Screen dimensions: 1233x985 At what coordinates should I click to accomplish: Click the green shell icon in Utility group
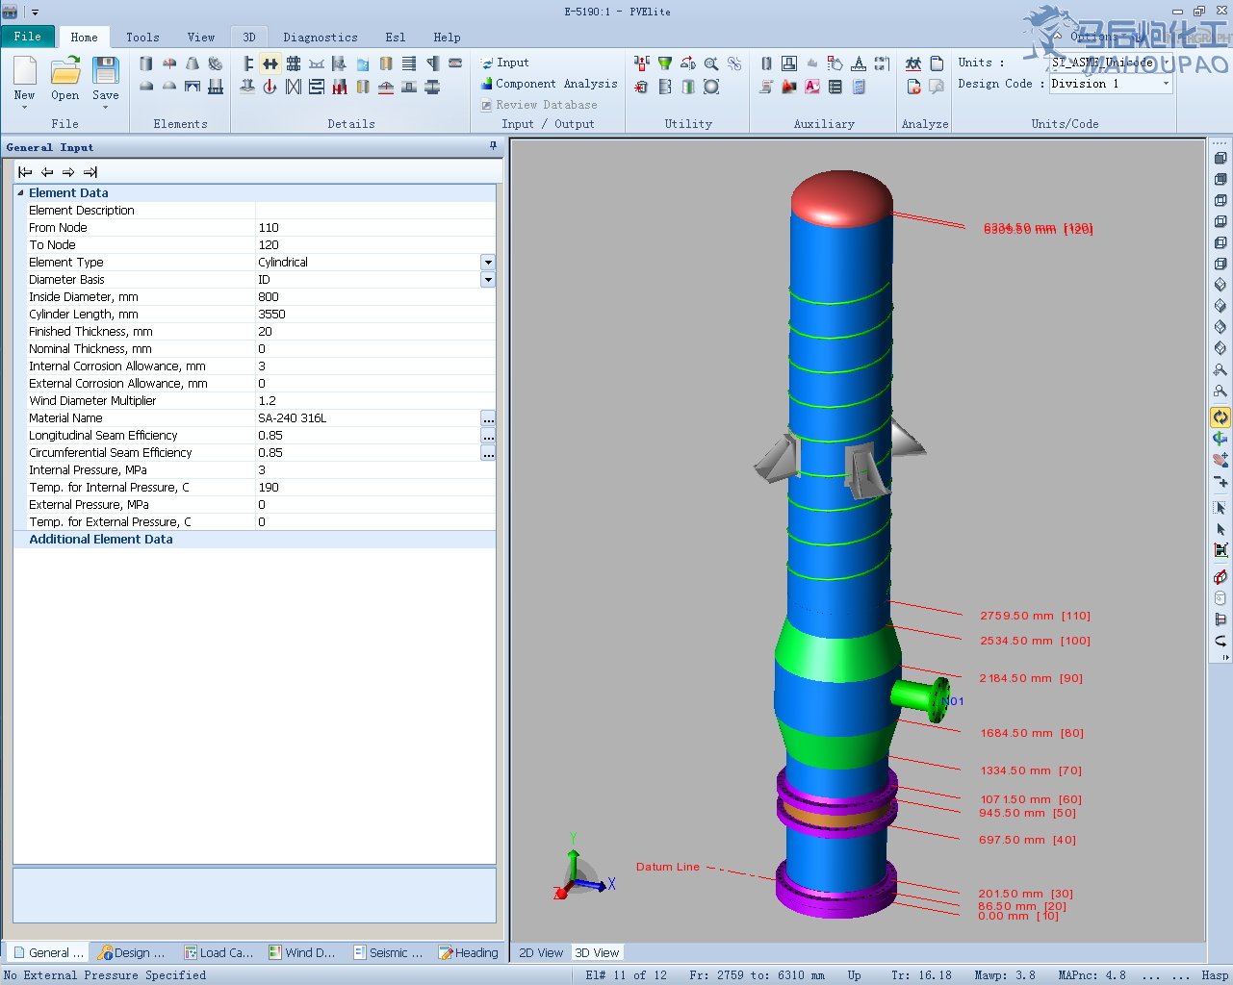688,87
